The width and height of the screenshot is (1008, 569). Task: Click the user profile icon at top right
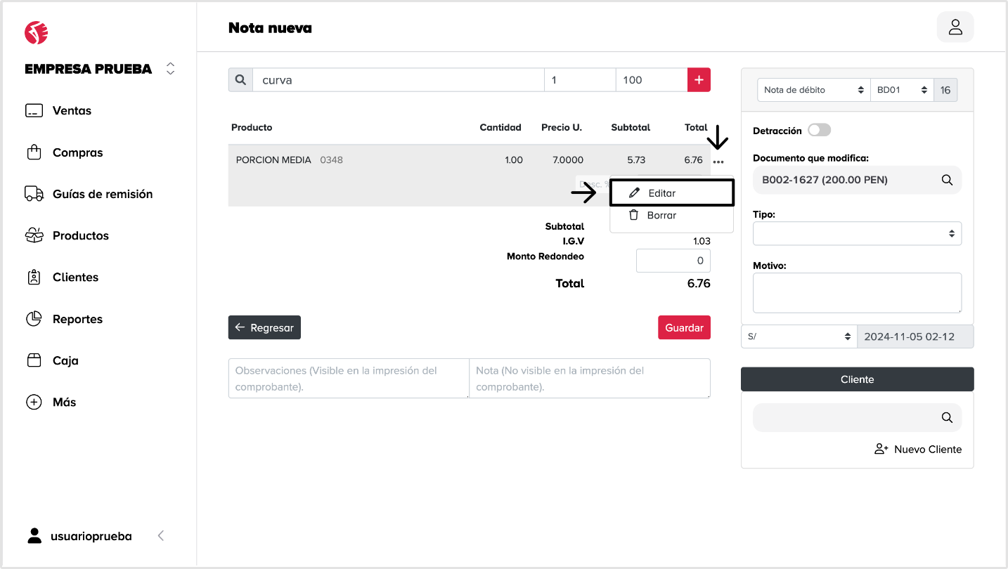point(955,27)
